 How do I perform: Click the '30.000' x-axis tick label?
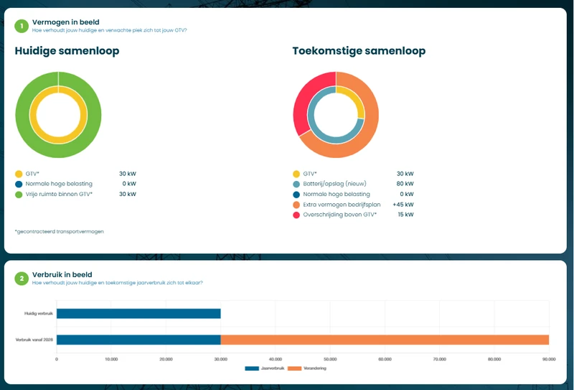pos(221,360)
